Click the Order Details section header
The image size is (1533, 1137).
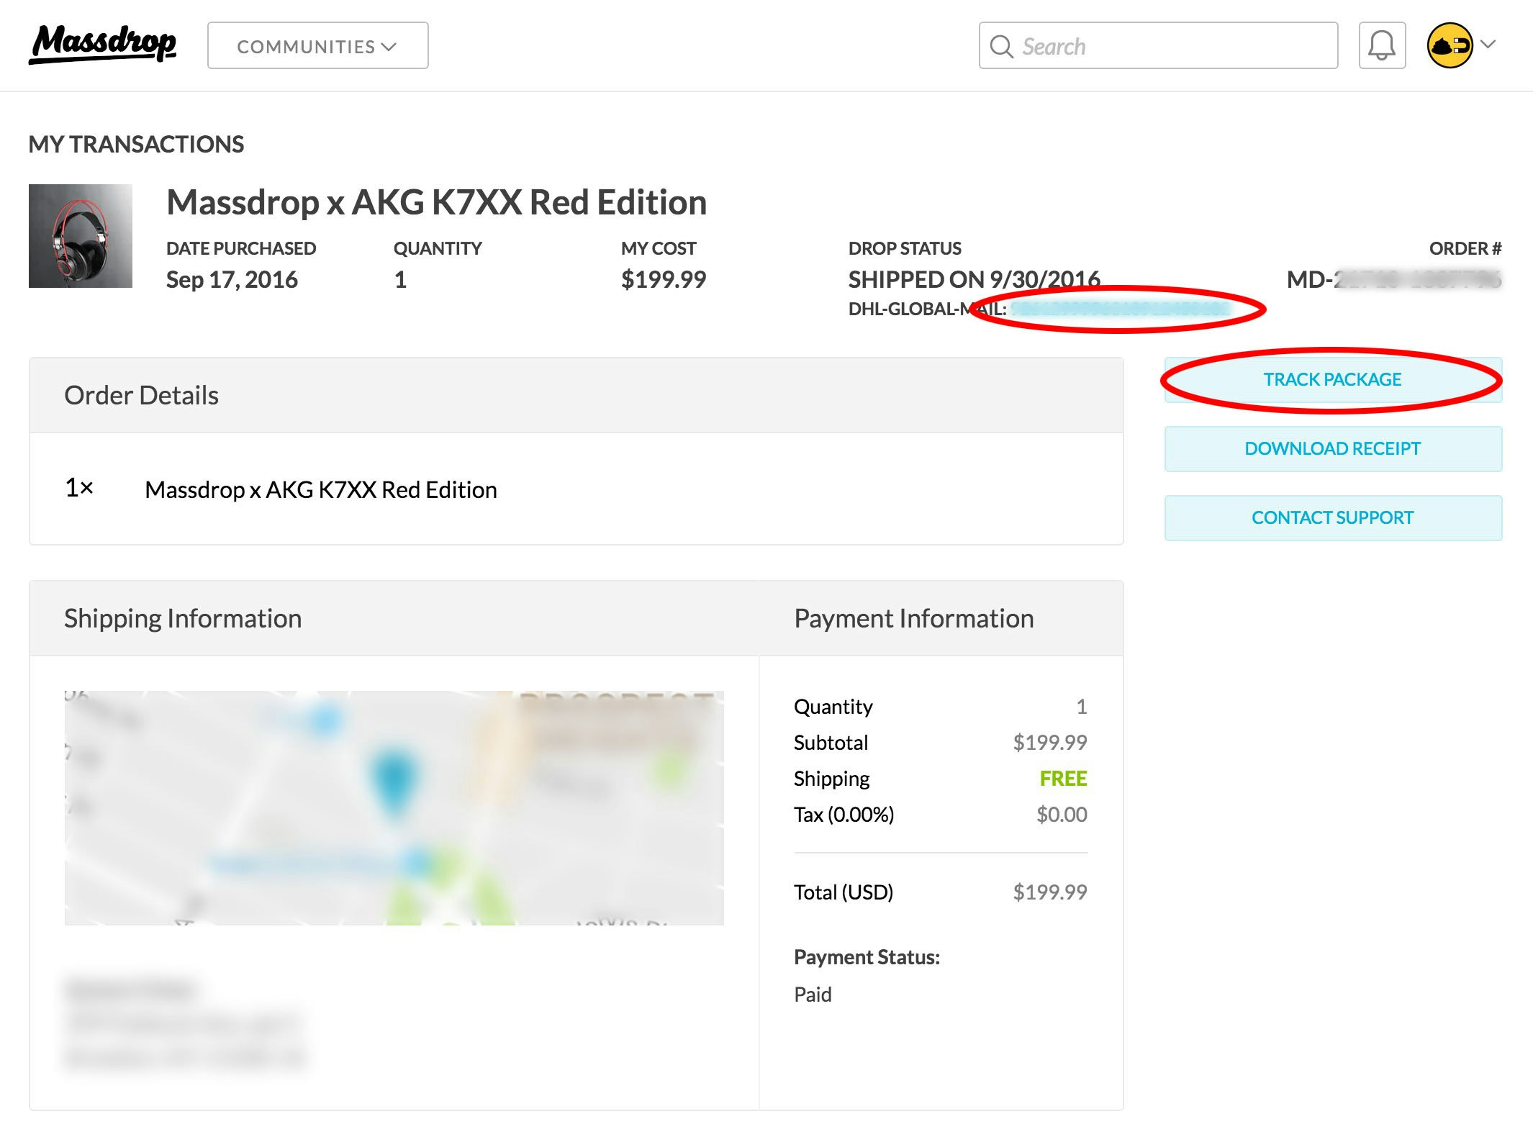142,395
